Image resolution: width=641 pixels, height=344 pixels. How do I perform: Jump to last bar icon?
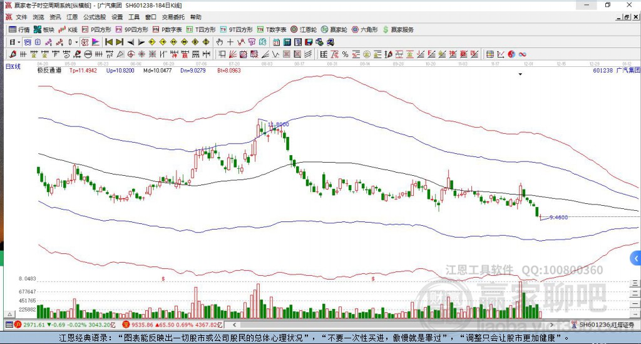[120, 42]
